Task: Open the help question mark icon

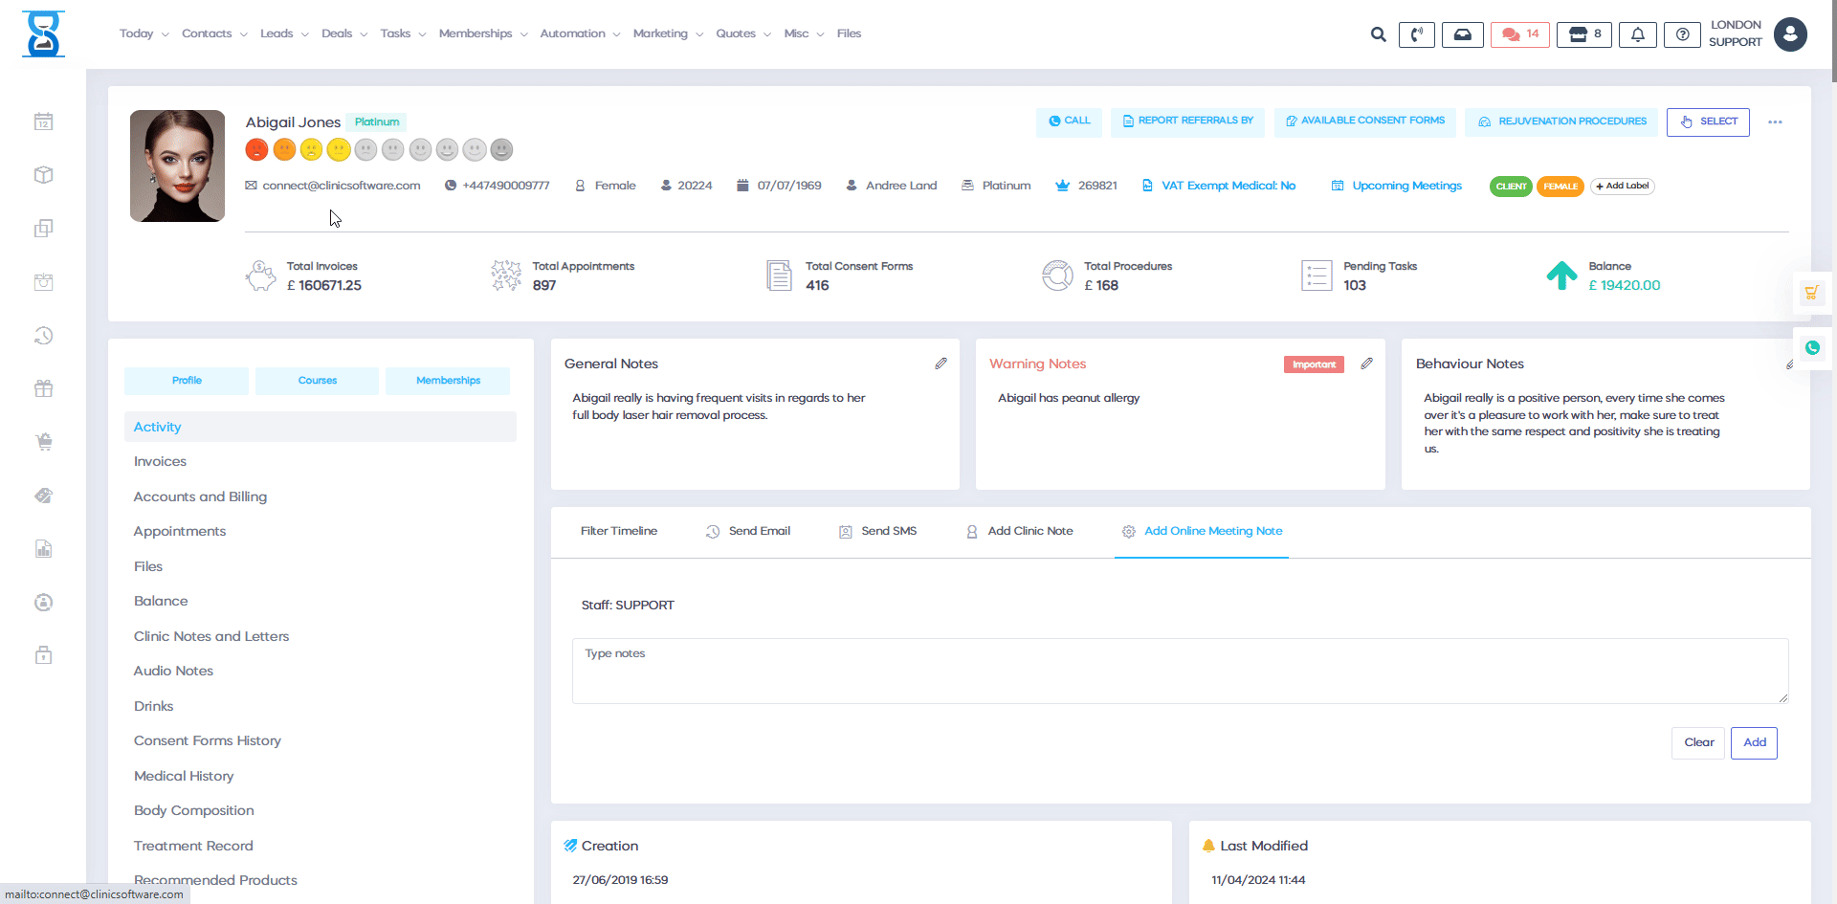Action: tap(1682, 34)
